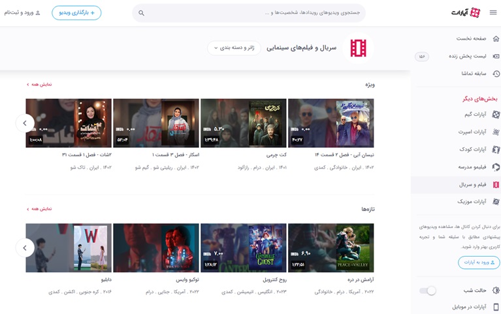The image size is (501, 314).
Task: Toggle the حالت شب night mode switch
Action: tap(427, 291)
